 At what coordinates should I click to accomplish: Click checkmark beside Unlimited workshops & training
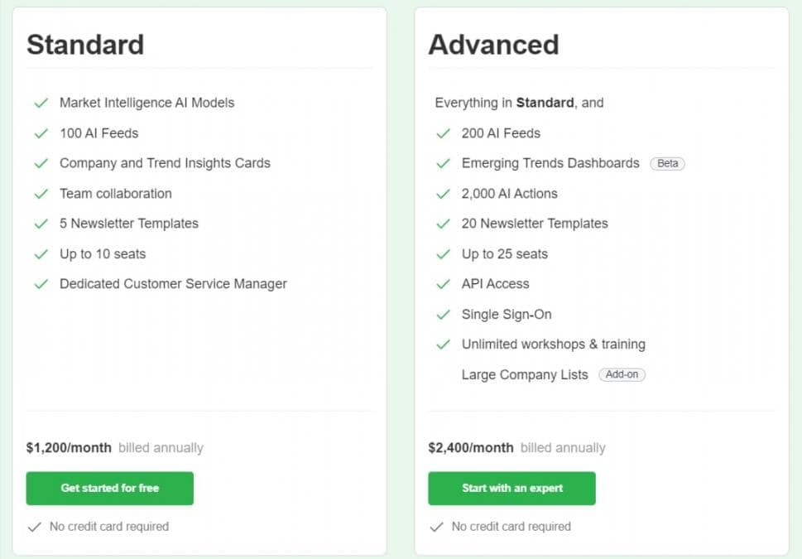point(443,345)
